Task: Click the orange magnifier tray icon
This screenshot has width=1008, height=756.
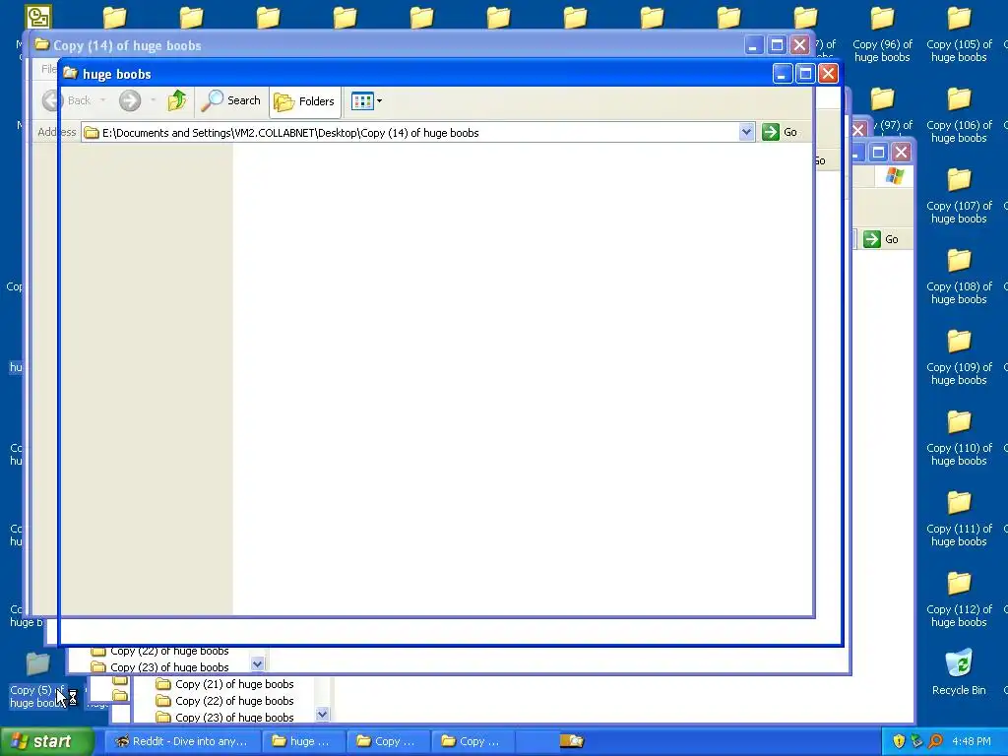Action: pos(935,741)
